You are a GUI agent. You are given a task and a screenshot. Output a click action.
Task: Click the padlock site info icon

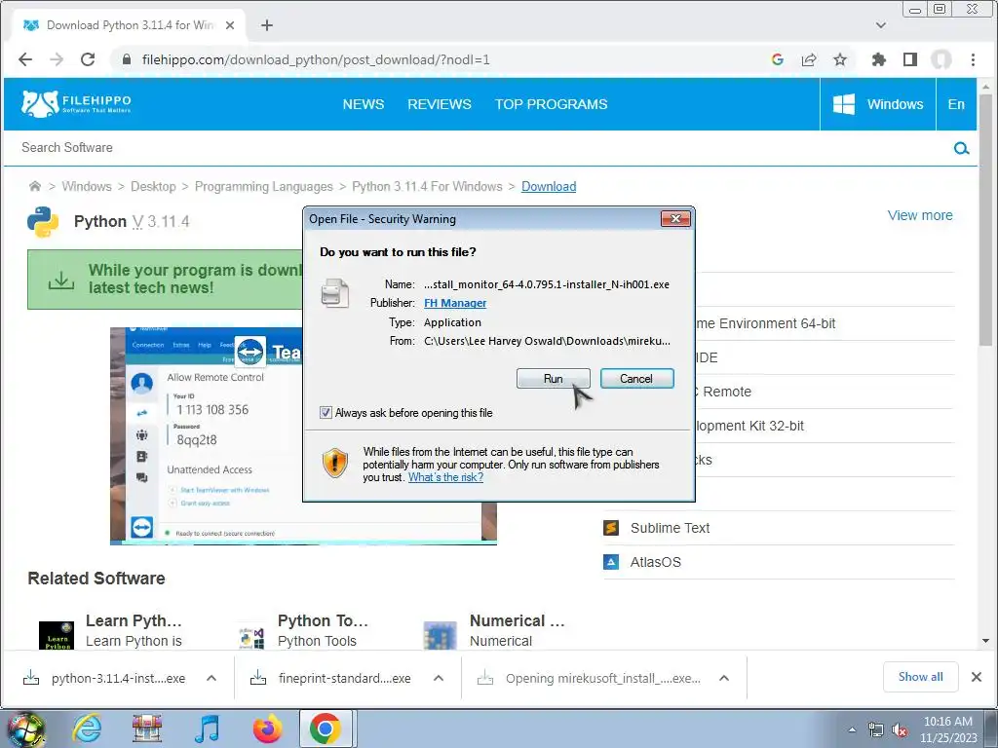coord(127,59)
